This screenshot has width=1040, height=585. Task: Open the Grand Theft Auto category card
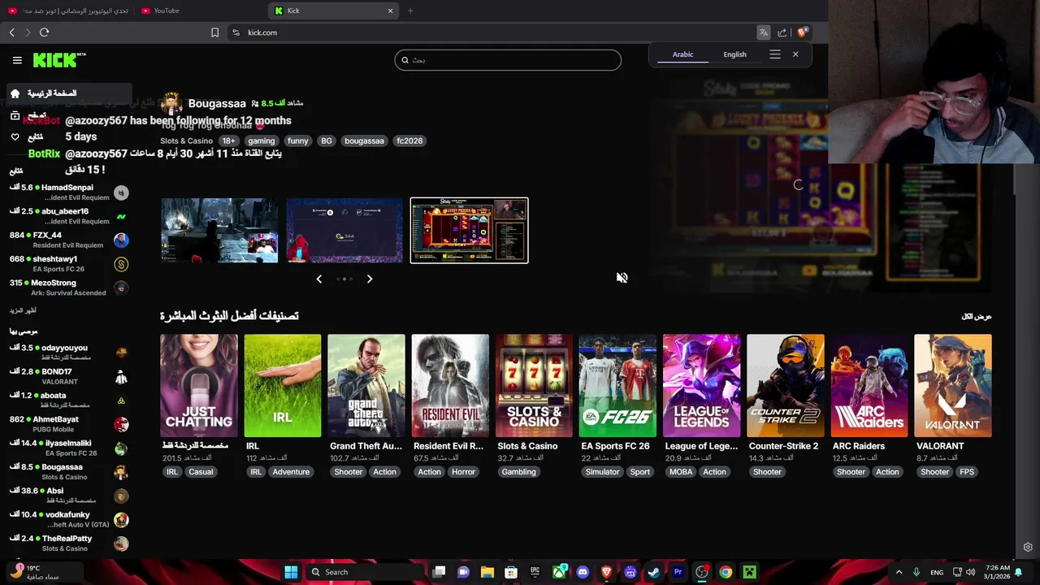tap(366, 386)
